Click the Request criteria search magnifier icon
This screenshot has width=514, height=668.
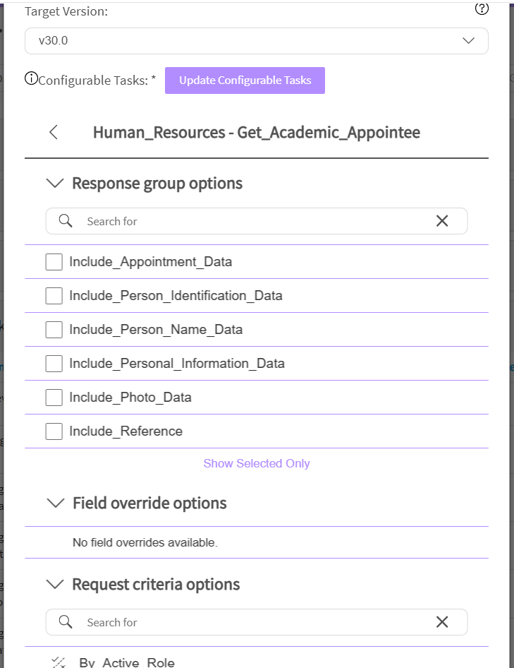coord(66,622)
